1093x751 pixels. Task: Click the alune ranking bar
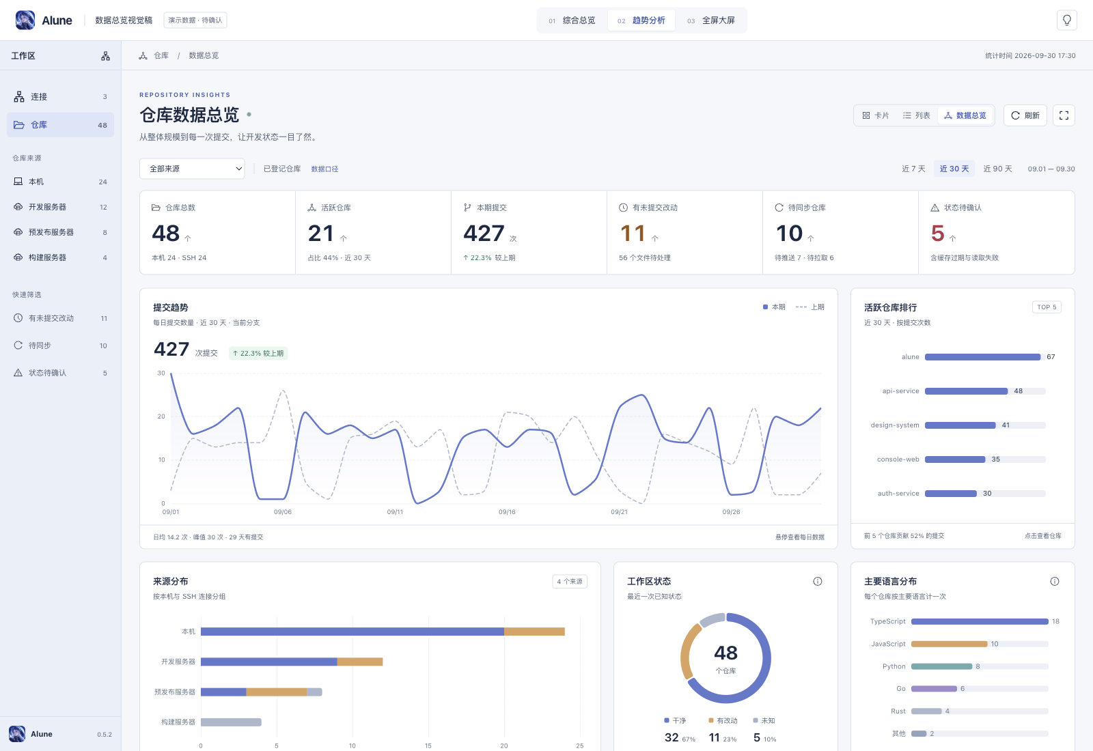pyautogui.click(x=982, y=357)
